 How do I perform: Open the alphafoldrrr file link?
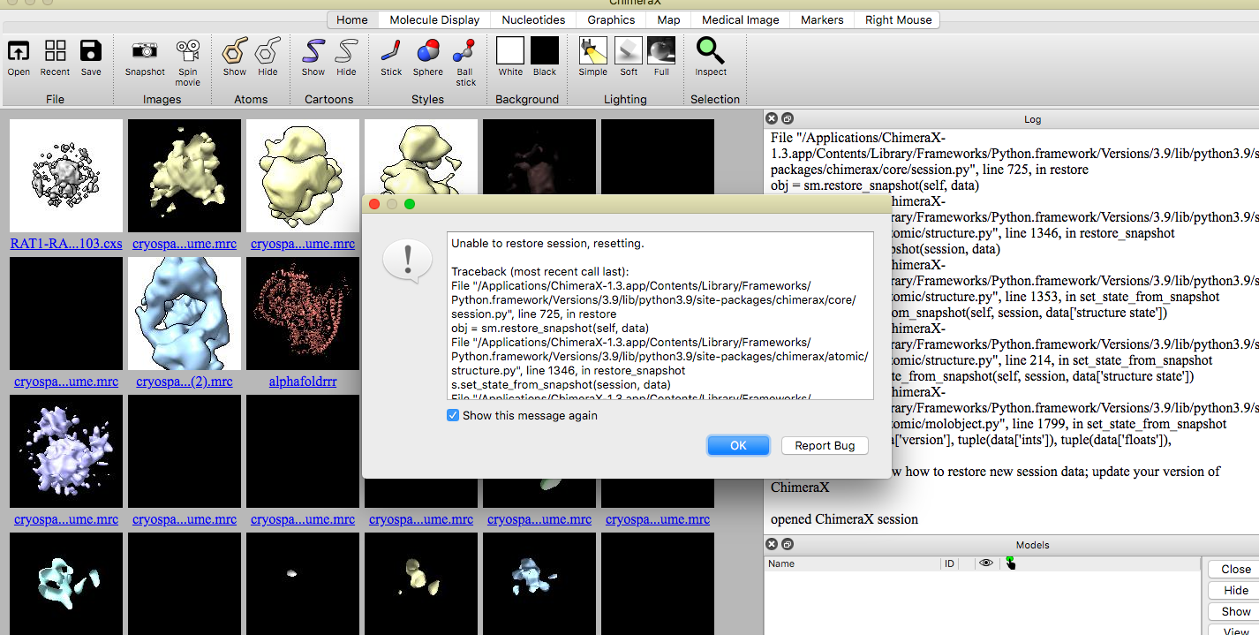tap(302, 381)
